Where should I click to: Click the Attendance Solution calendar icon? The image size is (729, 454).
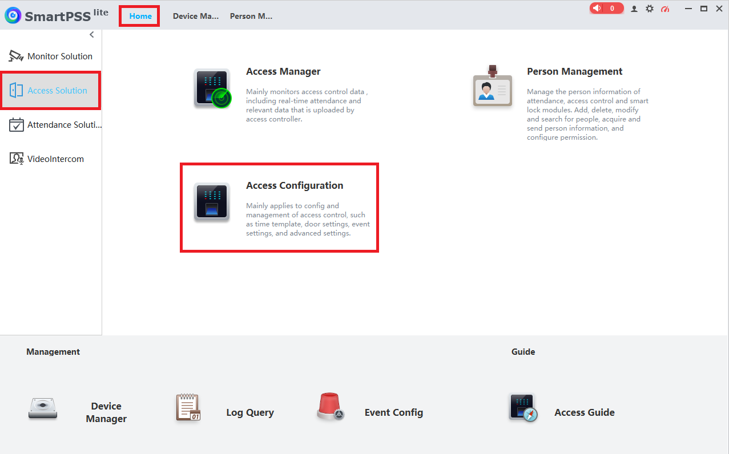point(17,124)
